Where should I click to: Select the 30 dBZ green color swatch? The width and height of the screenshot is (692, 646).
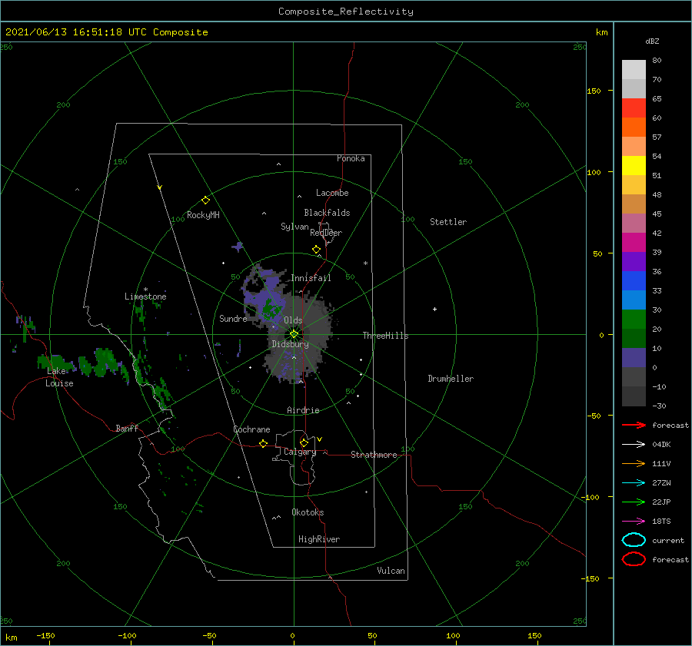point(634,320)
